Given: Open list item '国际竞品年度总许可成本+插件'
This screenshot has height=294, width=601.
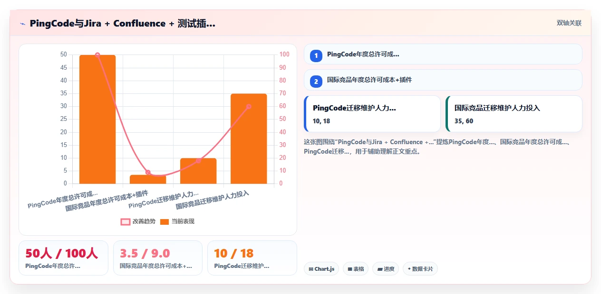Looking at the screenshot, I should (x=443, y=80).
